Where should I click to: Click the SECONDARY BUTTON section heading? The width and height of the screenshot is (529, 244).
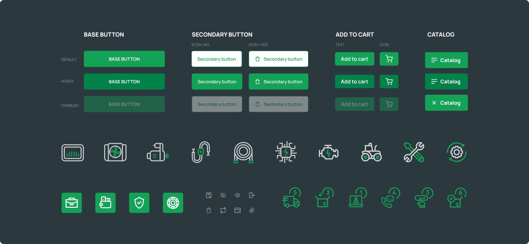click(222, 34)
